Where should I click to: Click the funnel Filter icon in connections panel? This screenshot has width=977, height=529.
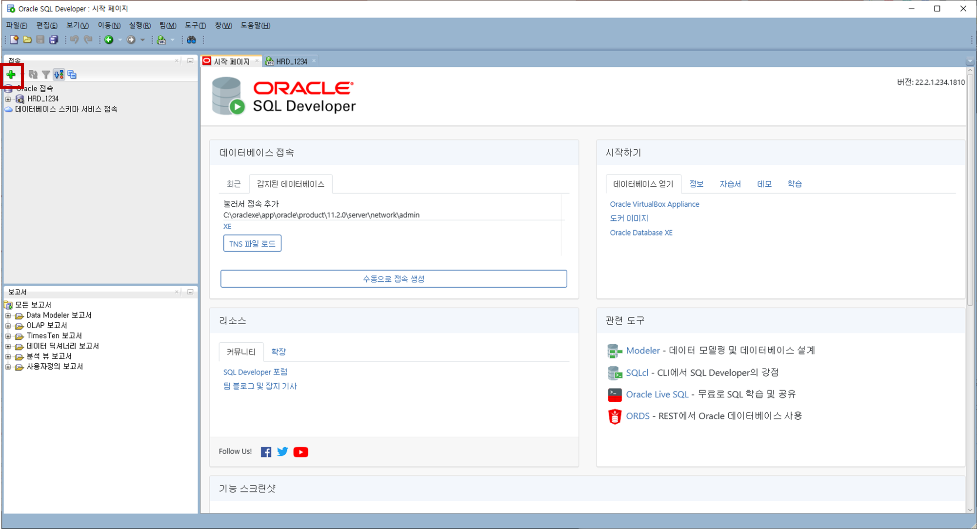(46, 75)
